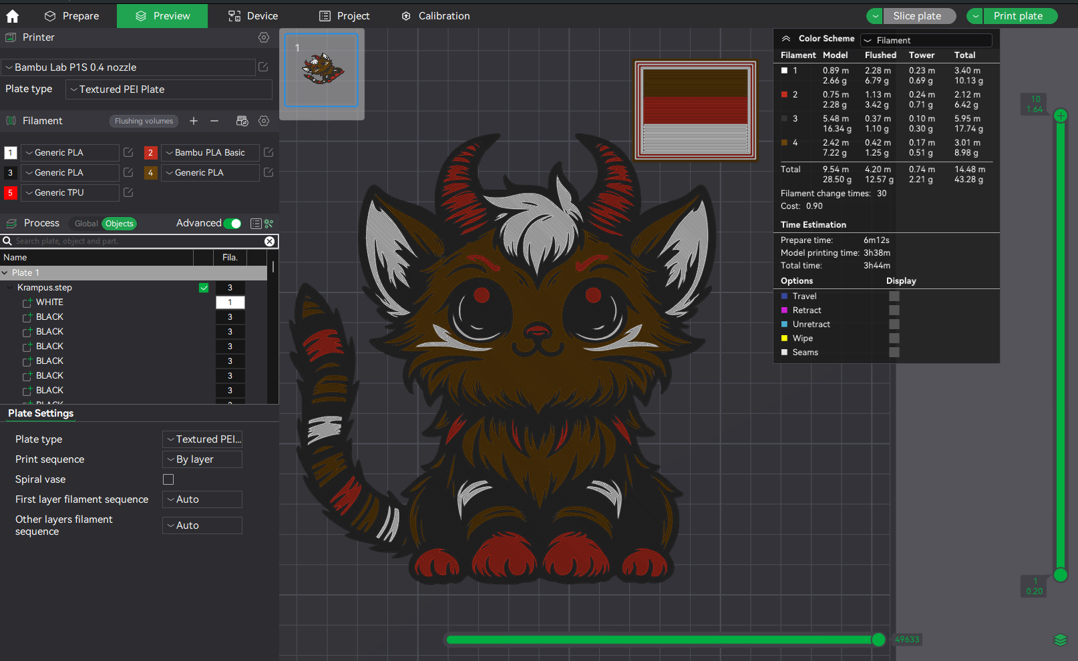
Task: Open the Device tab
Action: (x=253, y=16)
